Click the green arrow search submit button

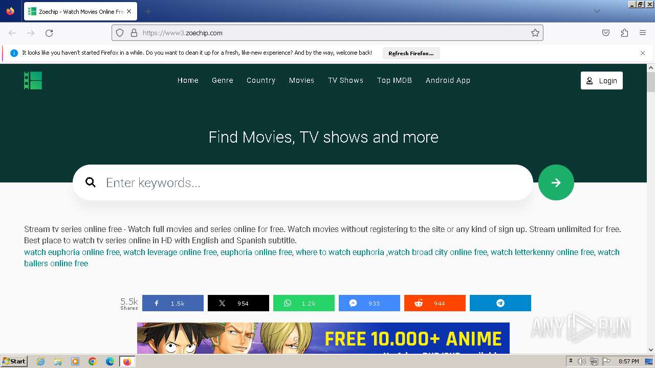(556, 182)
